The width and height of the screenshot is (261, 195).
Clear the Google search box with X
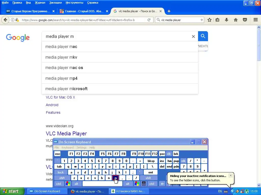[193, 37]
